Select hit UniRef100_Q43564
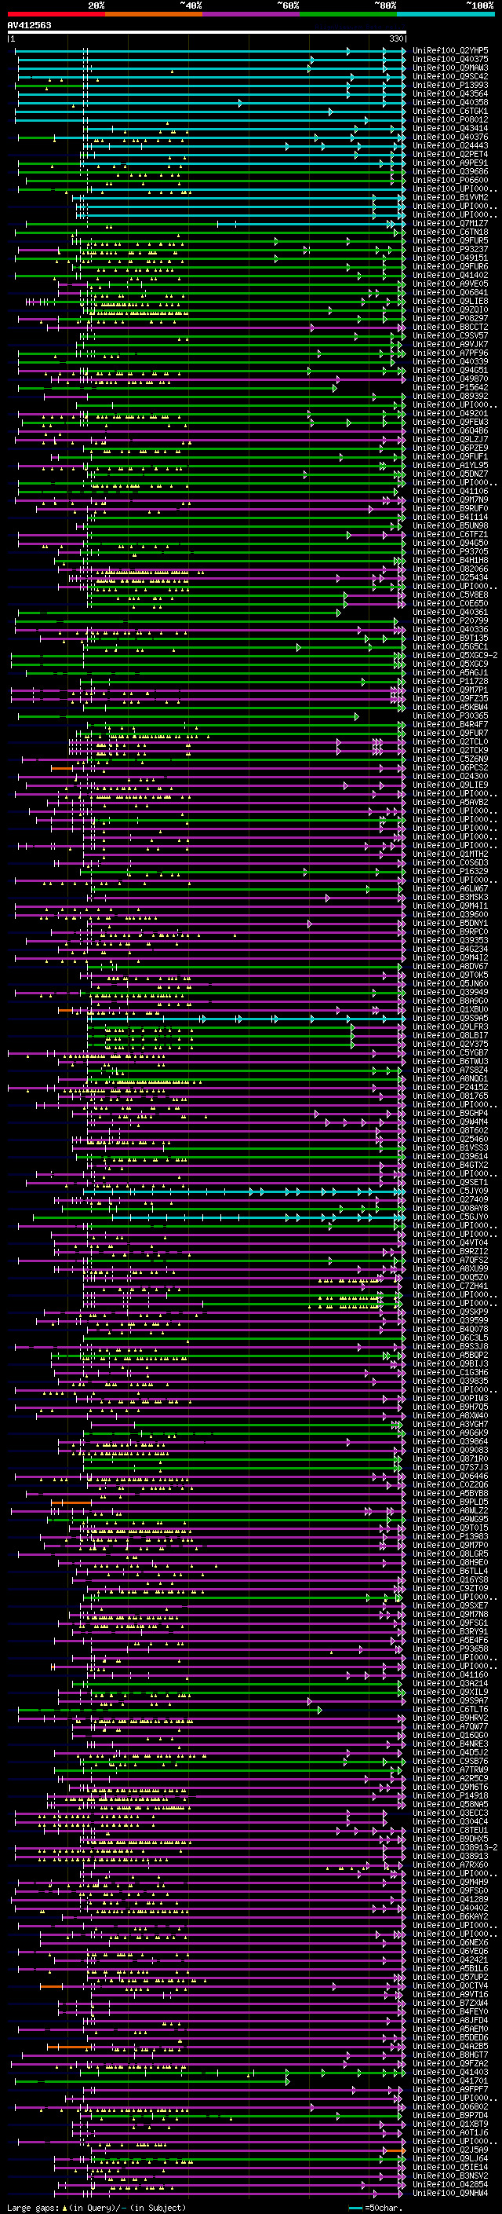The image size is (502, 2214). pos(450,93)
